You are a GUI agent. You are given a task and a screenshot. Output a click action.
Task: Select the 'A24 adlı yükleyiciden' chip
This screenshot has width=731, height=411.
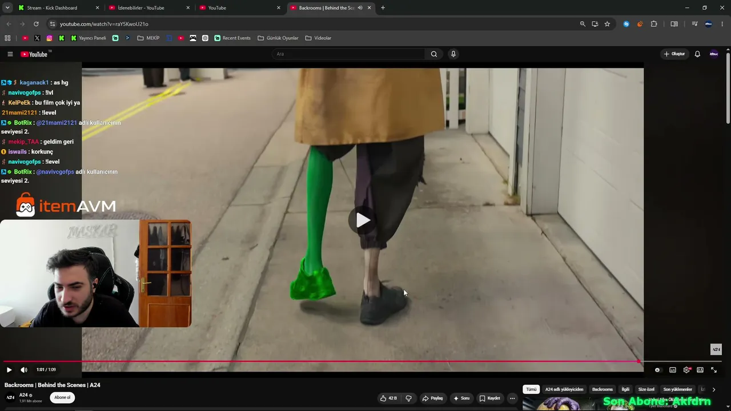pyautogui.click(x=564, y=389)
